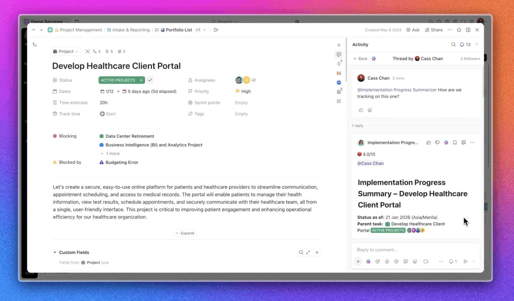Click the yellow High priority flag
This screenshot has width=514, height=301.
[237, 91]
